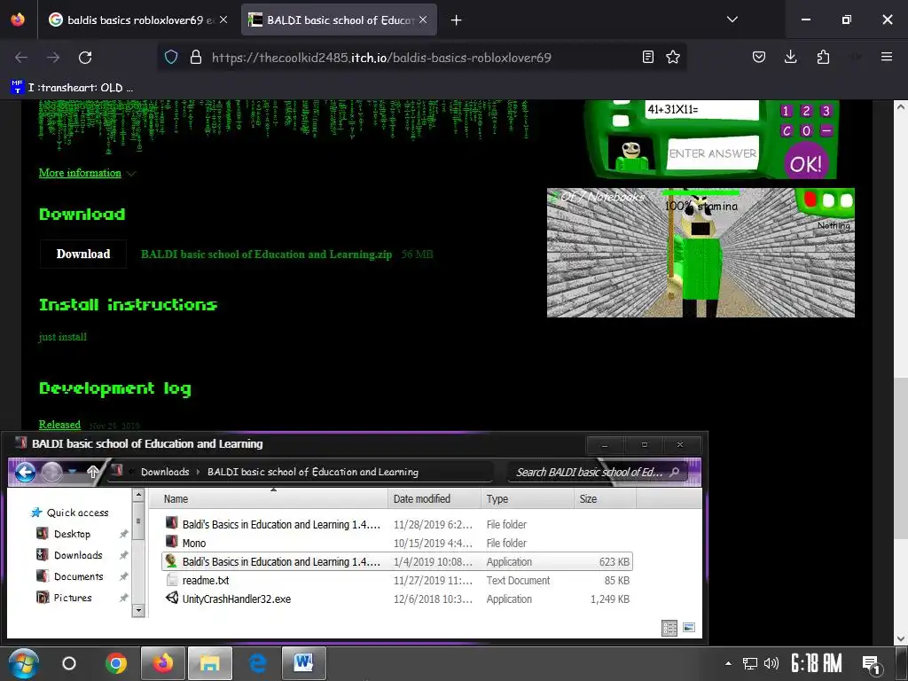Open new tab with plus icon
The height and width of the screenshot is (681, 908).
tap(457, 20)
